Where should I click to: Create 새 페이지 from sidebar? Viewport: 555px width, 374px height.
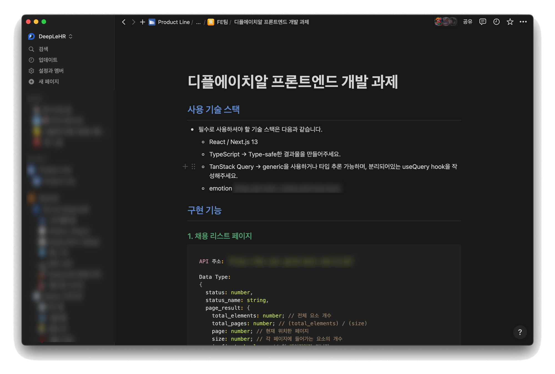(x=49, y=82)
